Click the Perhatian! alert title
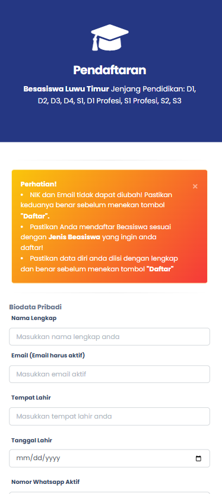Viewport: 222px width, 494px height. [39, 184]
